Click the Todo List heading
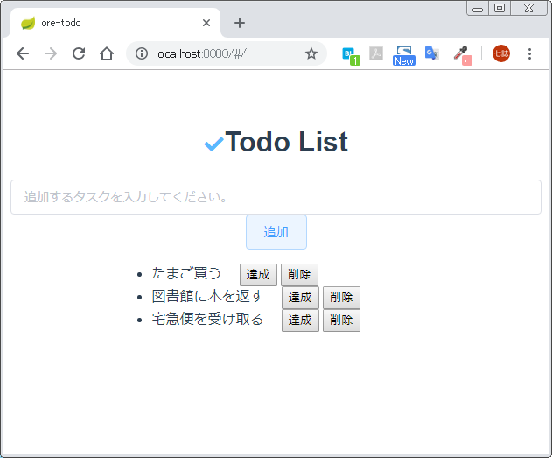The height and width of the screenshot is (458, 552). click(x=286, y=142)
